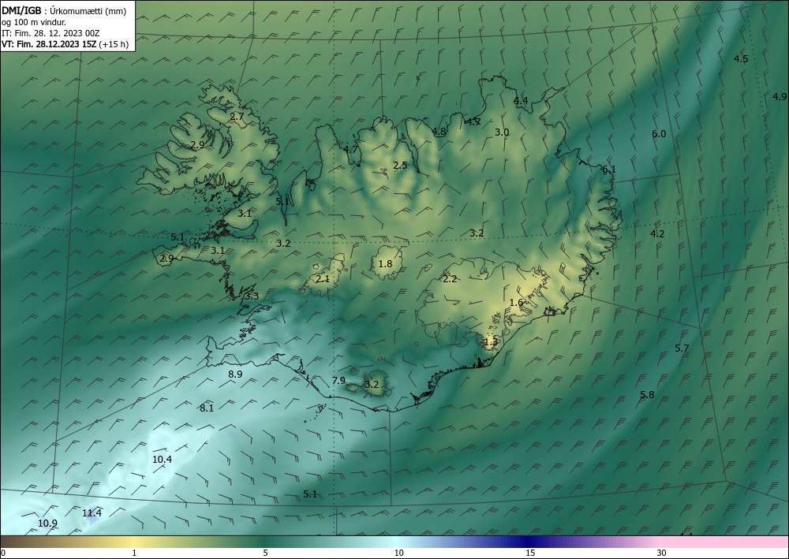Screen dimensions: 789x559
Task: Click the 0 tick on the color scale
Action: point(3,553)
